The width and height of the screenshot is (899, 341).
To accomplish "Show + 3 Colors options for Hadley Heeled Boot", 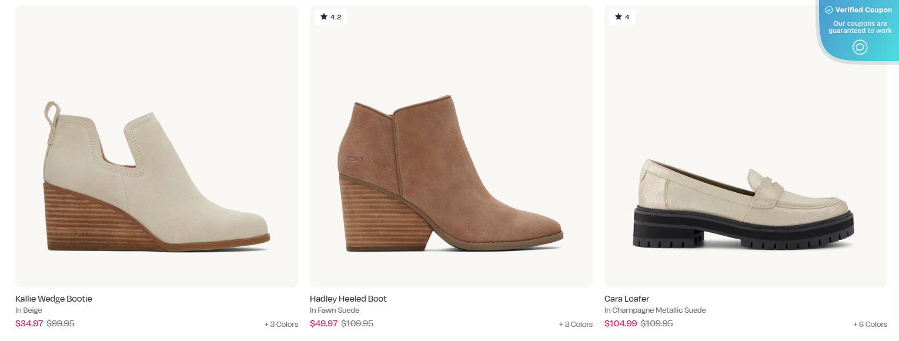I will tap(576, 323).
